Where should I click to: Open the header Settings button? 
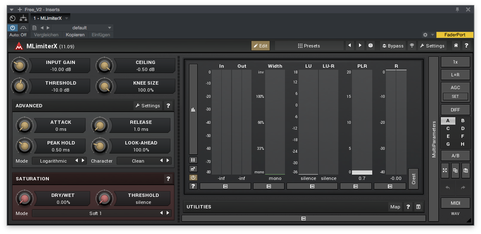tap(432, 46)
